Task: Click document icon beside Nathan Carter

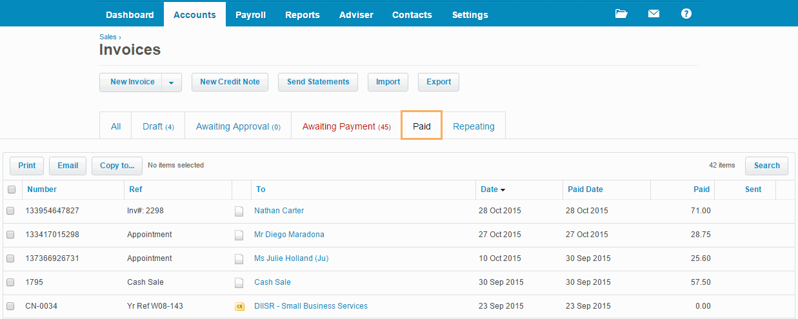Action: click(x=239, y=211)
